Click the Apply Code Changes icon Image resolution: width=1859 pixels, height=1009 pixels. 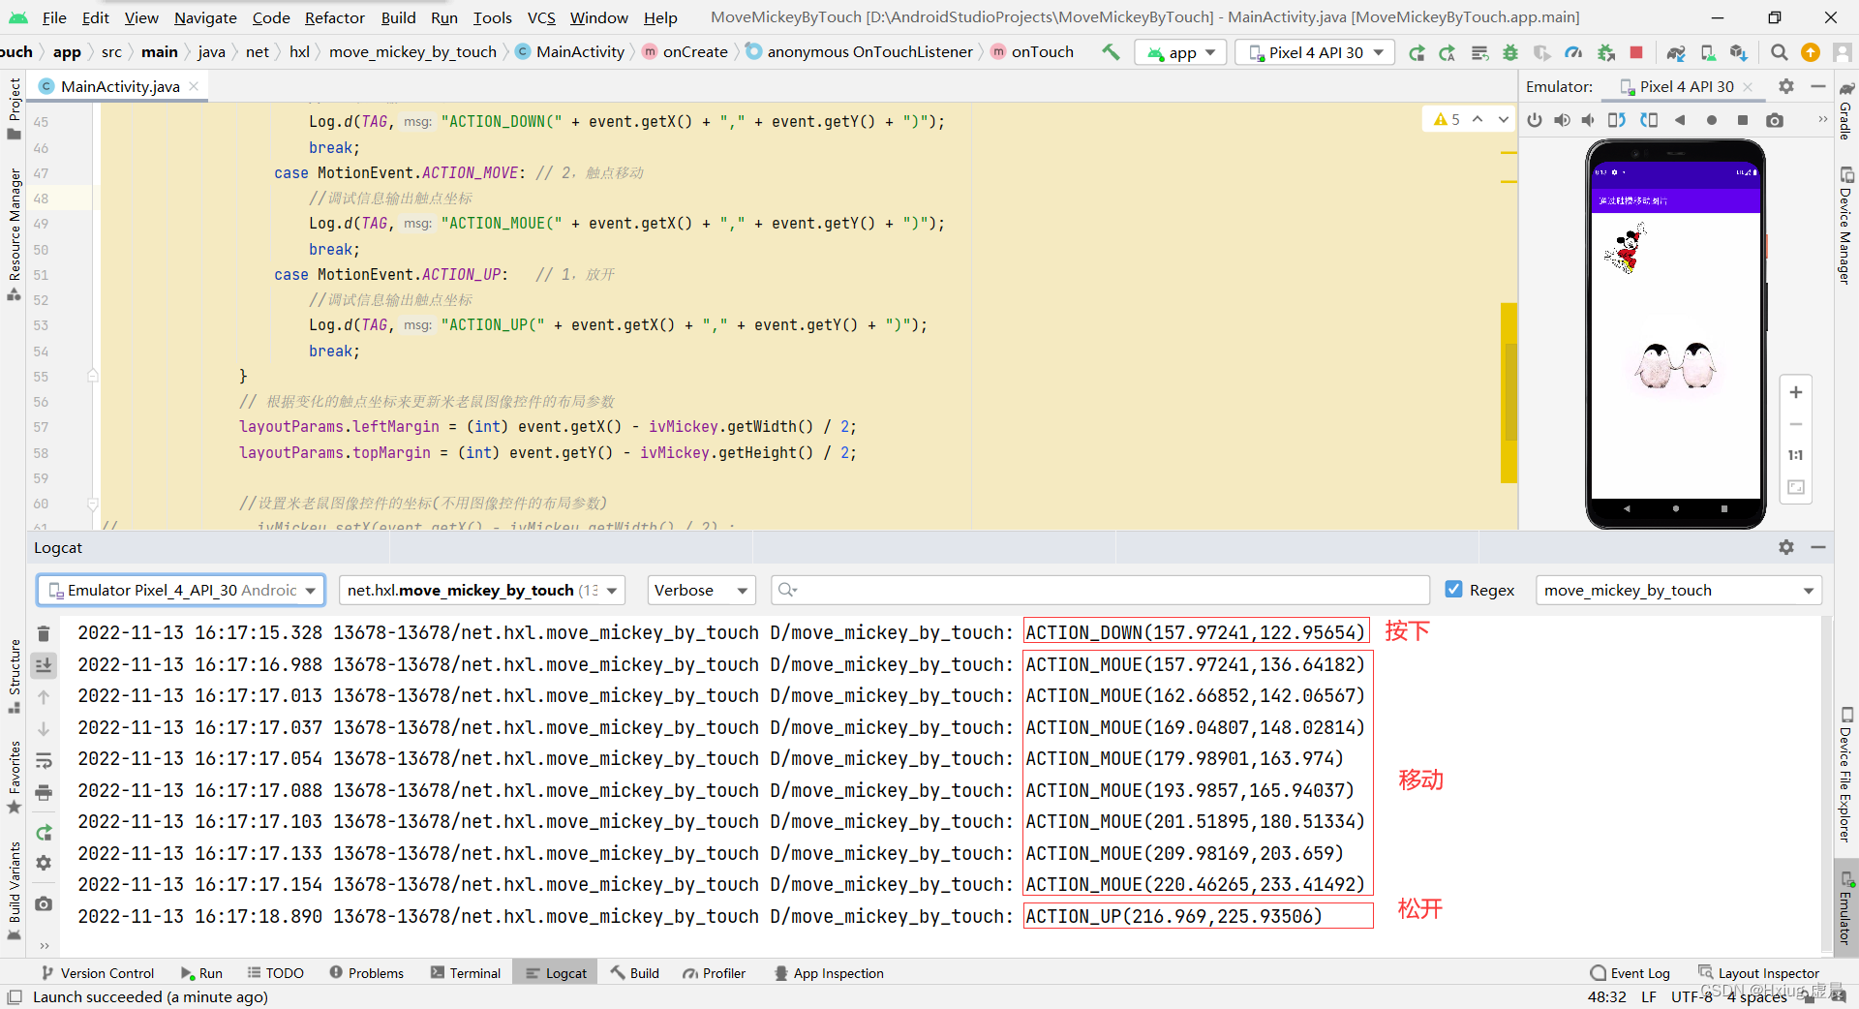tap(1479, 52)
